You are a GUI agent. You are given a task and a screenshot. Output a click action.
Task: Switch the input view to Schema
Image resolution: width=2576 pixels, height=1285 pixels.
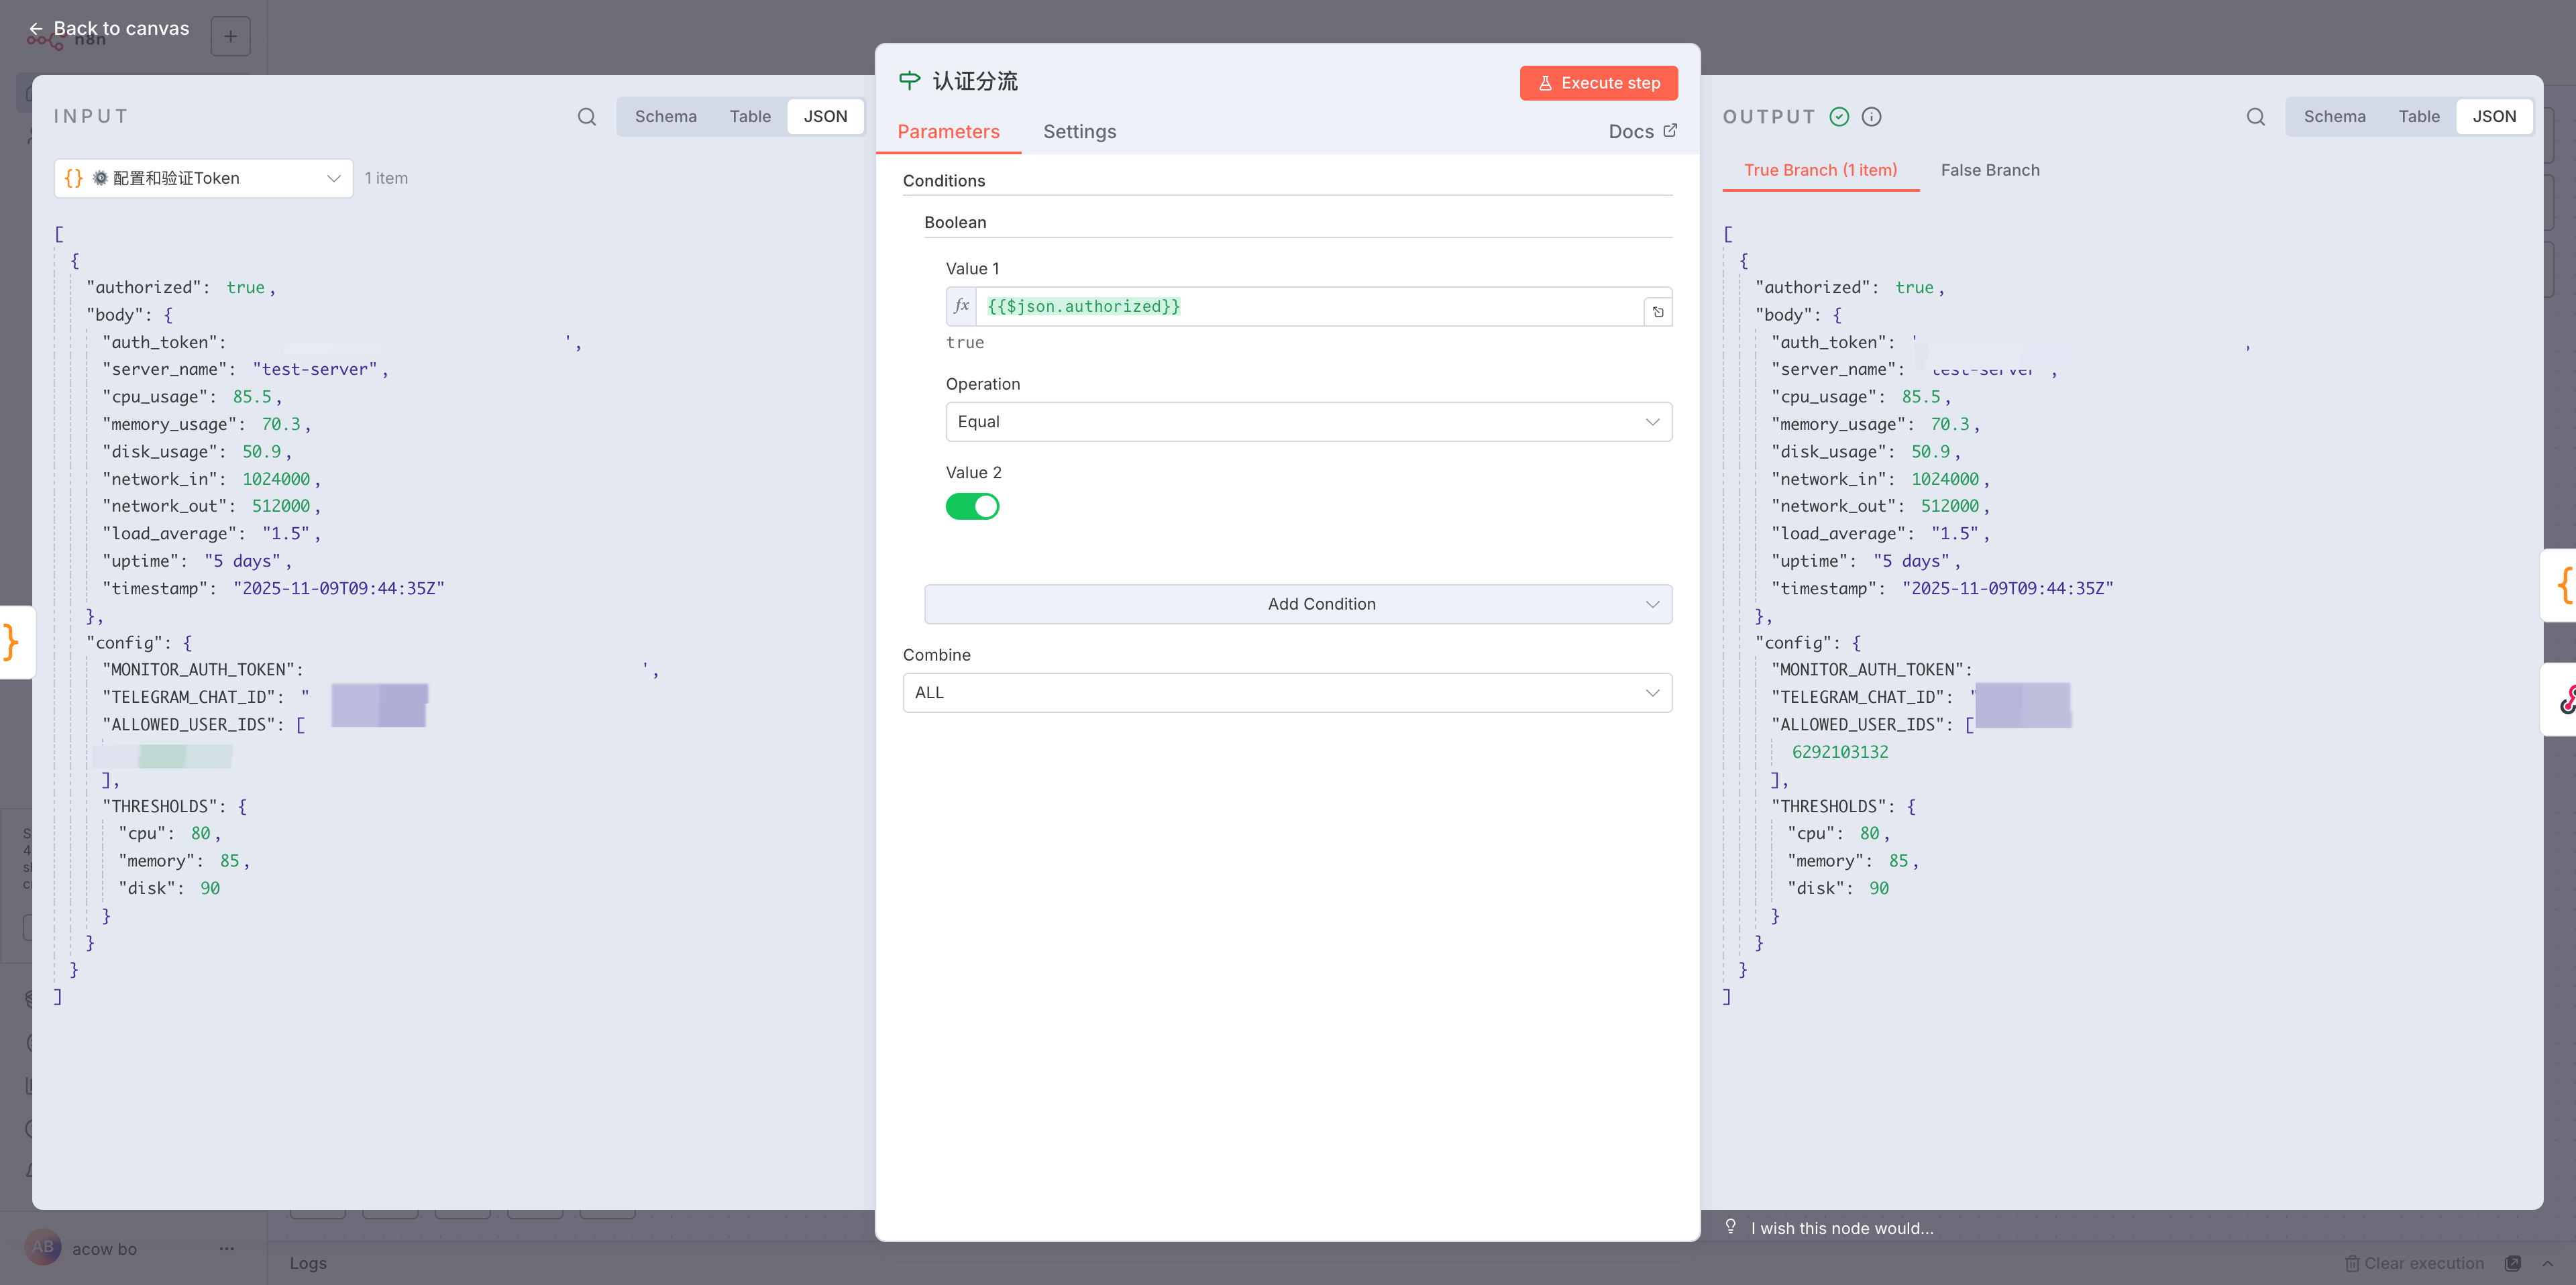(x=665, y=117)
